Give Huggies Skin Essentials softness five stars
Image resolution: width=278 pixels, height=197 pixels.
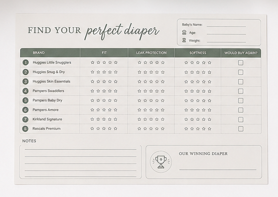[x=210, y=82]
